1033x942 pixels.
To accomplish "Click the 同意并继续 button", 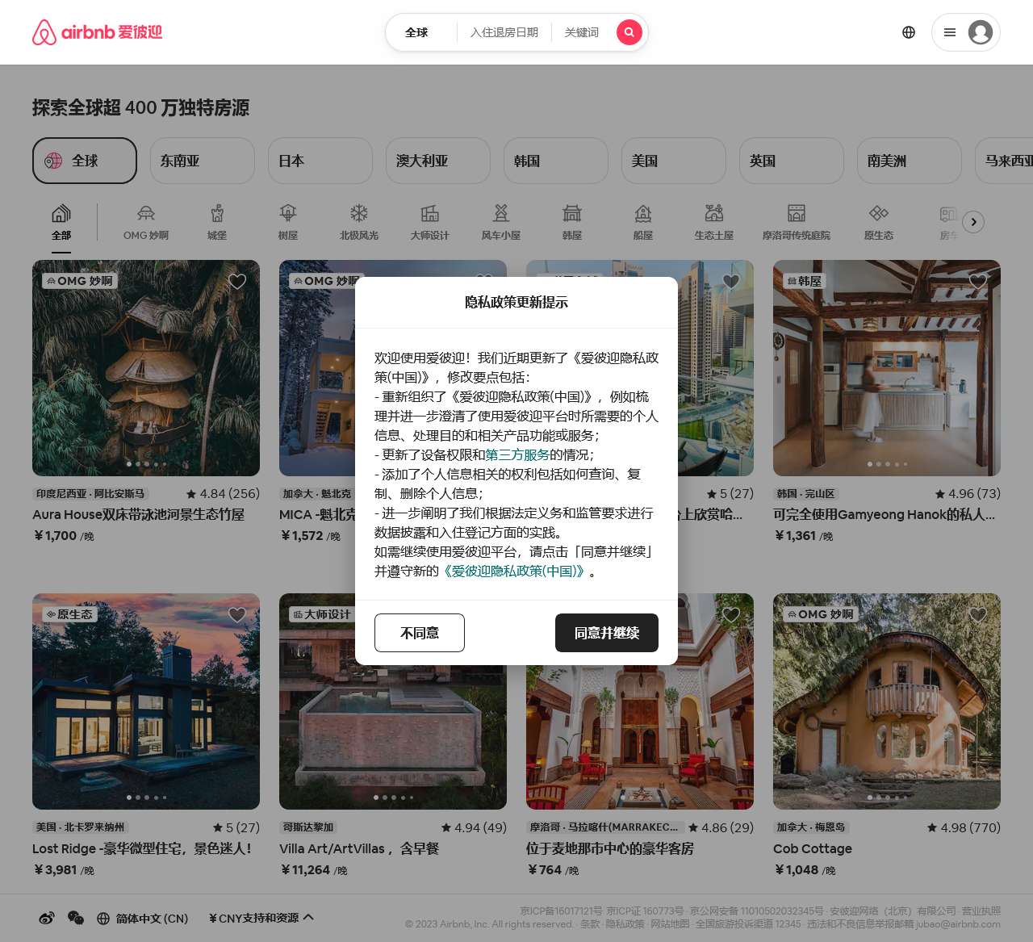I will tap(606, 633).
